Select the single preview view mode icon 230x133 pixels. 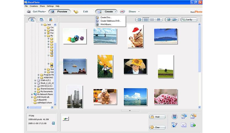point(139,20)
